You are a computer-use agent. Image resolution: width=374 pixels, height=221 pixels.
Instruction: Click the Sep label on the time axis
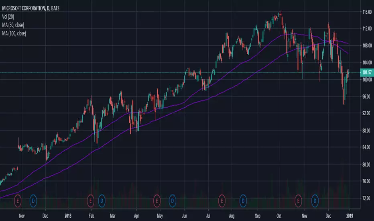click(258, 216)
